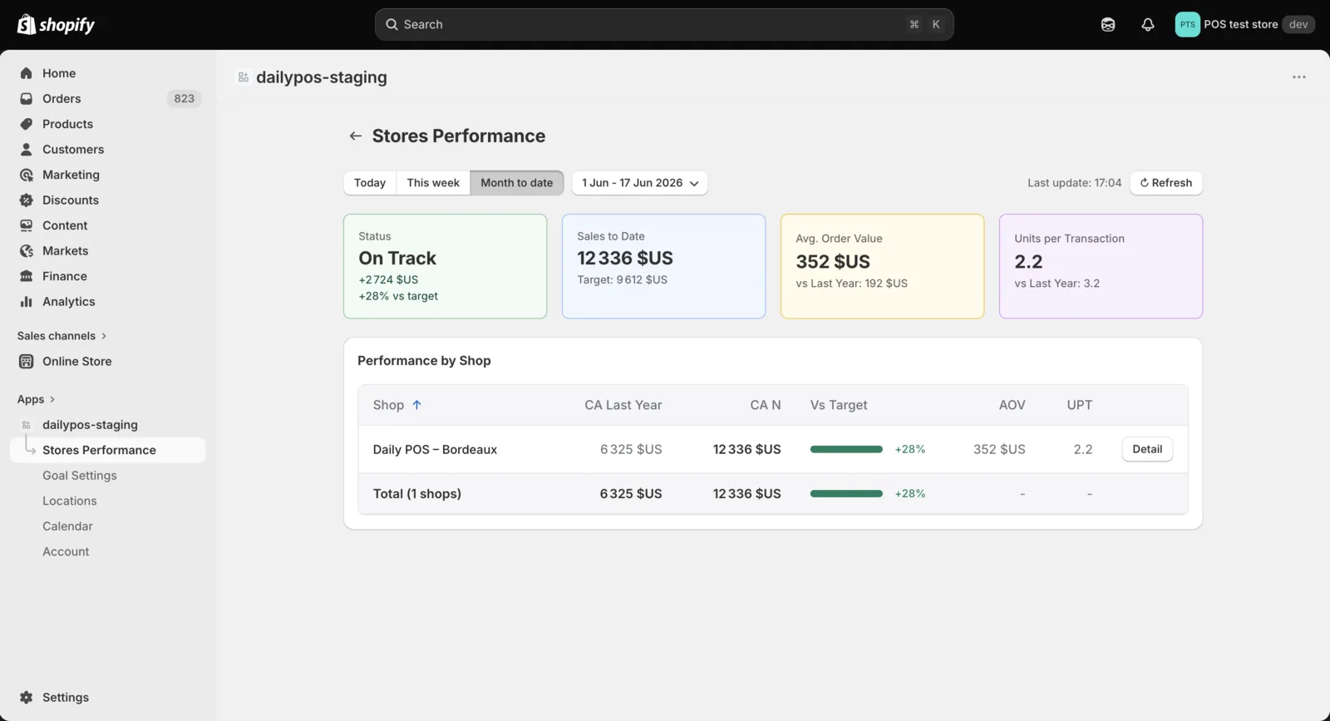
Task: Click the Performance by Shop heading
Action: click(x=424, y=360)
